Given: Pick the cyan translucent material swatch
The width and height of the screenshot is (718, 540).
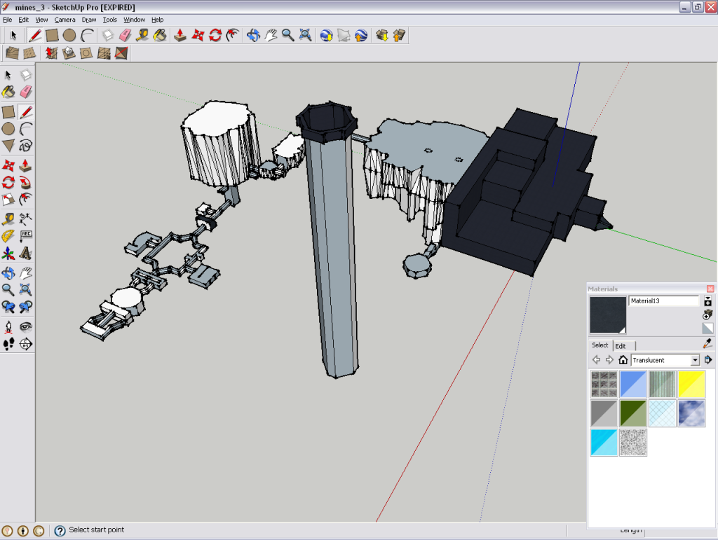Looking at the screenshot, I should pyautogui.click(x=604, y=442).
